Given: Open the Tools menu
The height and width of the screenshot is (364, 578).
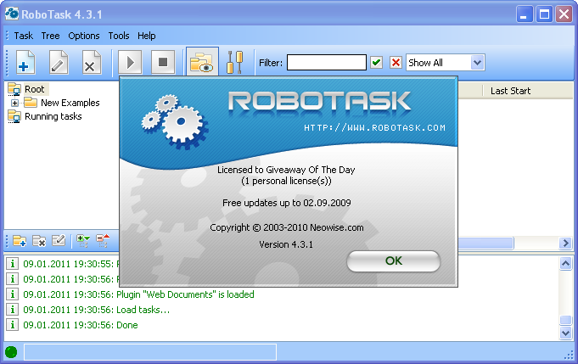Looking at the screenshot, I should (x=119, y=36).
